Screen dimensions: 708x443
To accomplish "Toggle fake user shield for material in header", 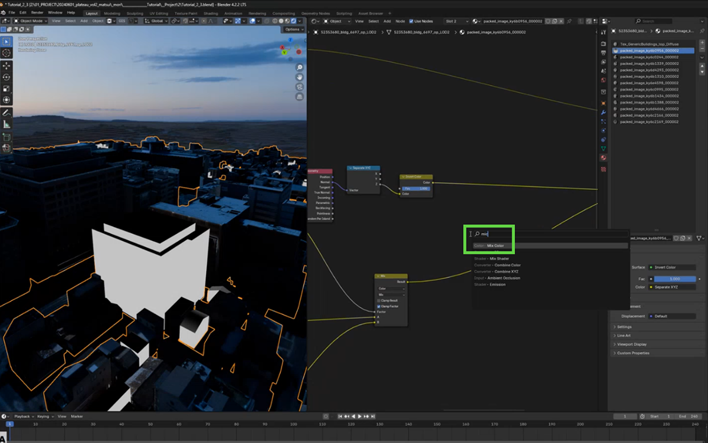I will click(x=548, y=21).
